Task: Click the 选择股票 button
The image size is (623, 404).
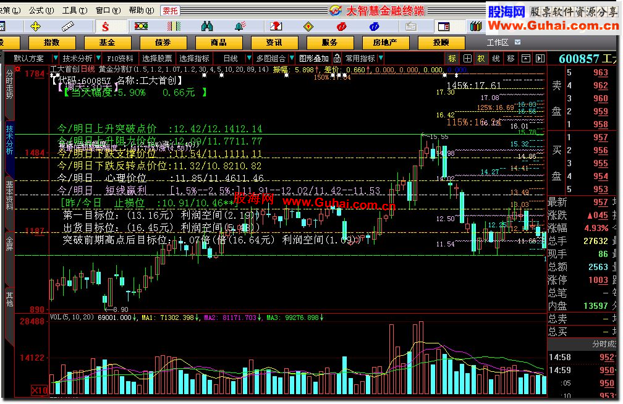Action: (158, 59)
